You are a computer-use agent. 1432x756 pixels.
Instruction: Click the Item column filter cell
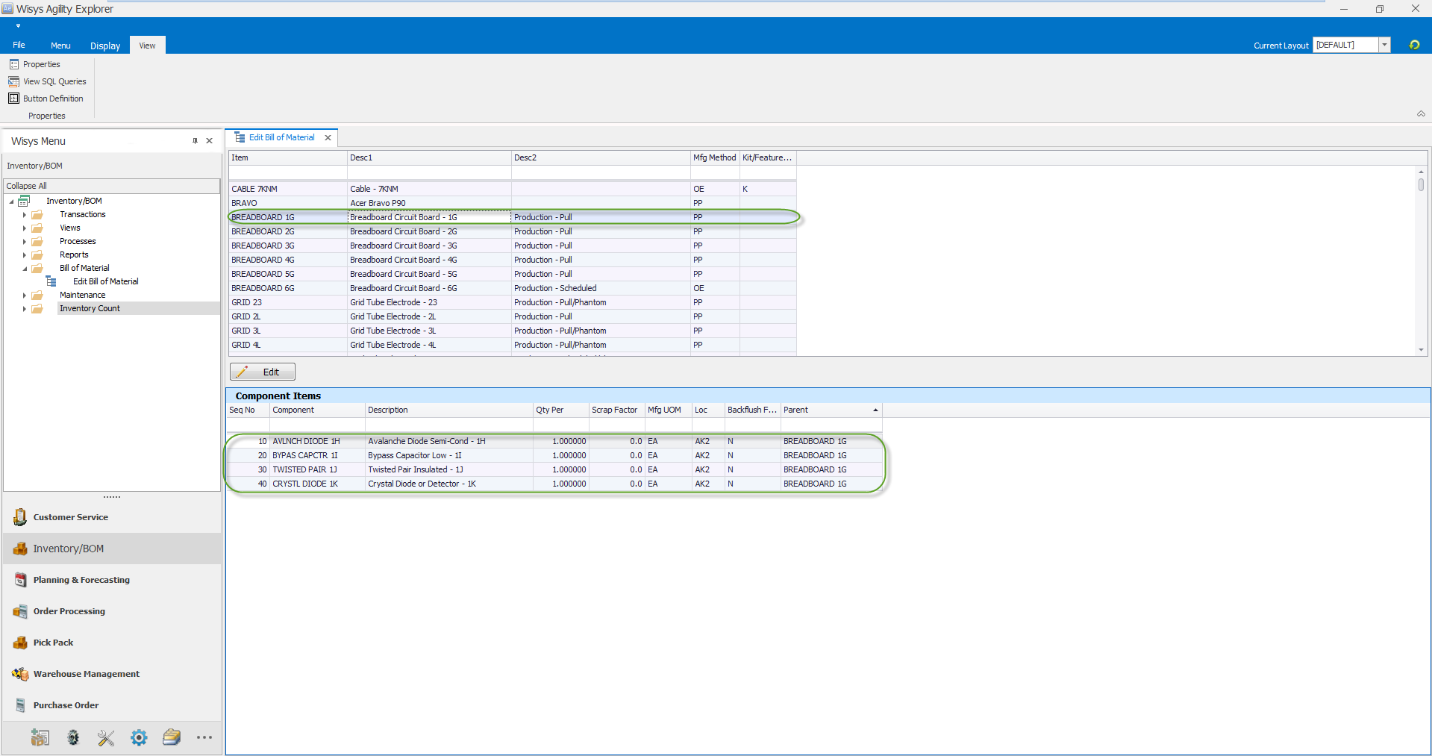tap(287, 173)
